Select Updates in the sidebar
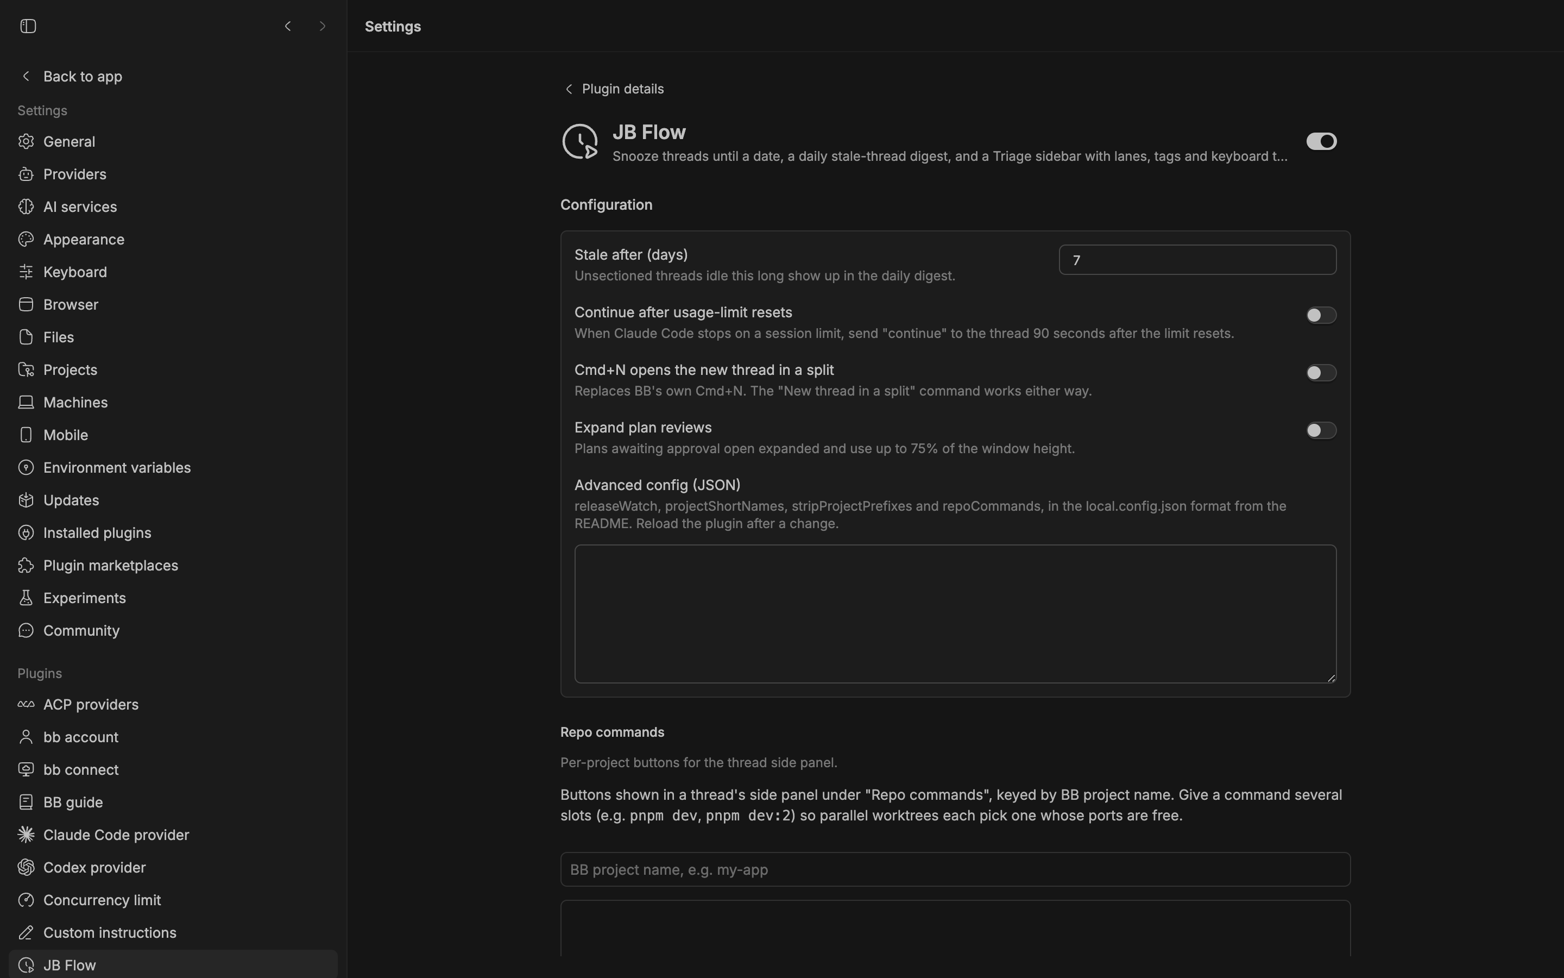The height and width of the screenshot is (978, 1564). click(173, 500)
